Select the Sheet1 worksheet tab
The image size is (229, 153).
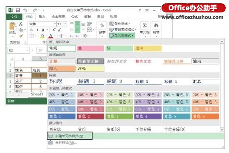37,94
